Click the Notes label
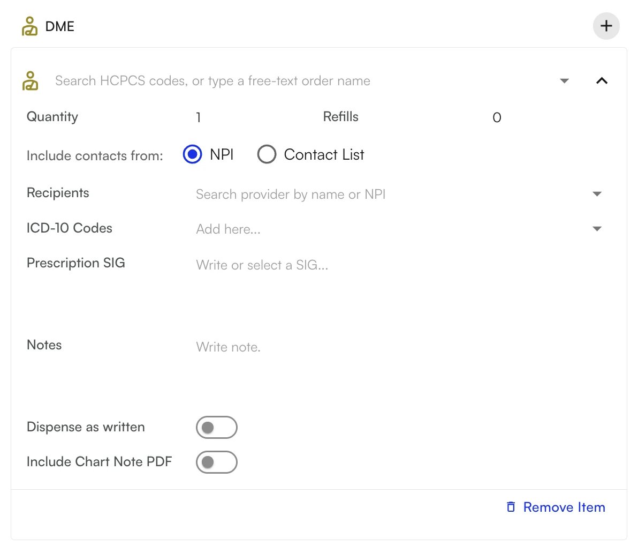Viewport: 638px width, 553px height. pyautogui.click(x=44, y=345)
